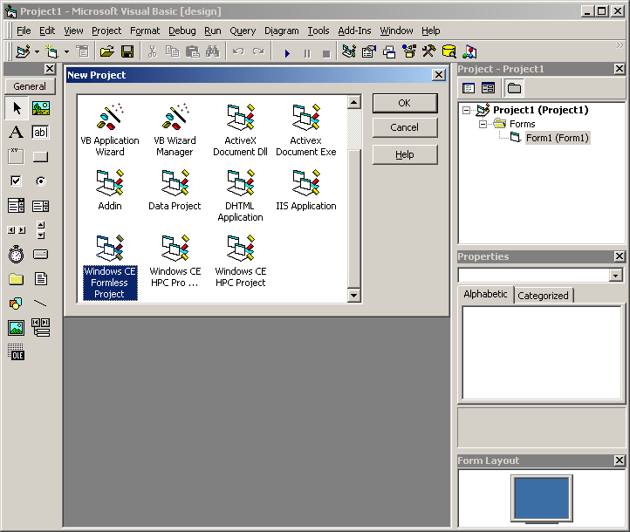630x532 pixels.
Task: Choose Windows CE HPC Project template
Action: pyautogui.click(x=241, y=261)
